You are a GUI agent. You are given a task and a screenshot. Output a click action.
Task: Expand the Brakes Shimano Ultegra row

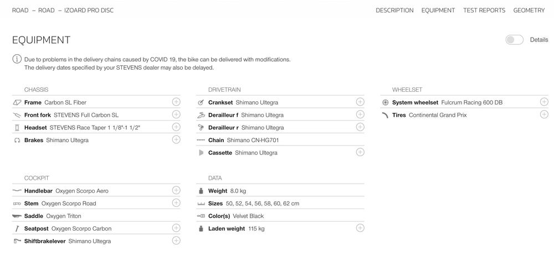point(176,139)
